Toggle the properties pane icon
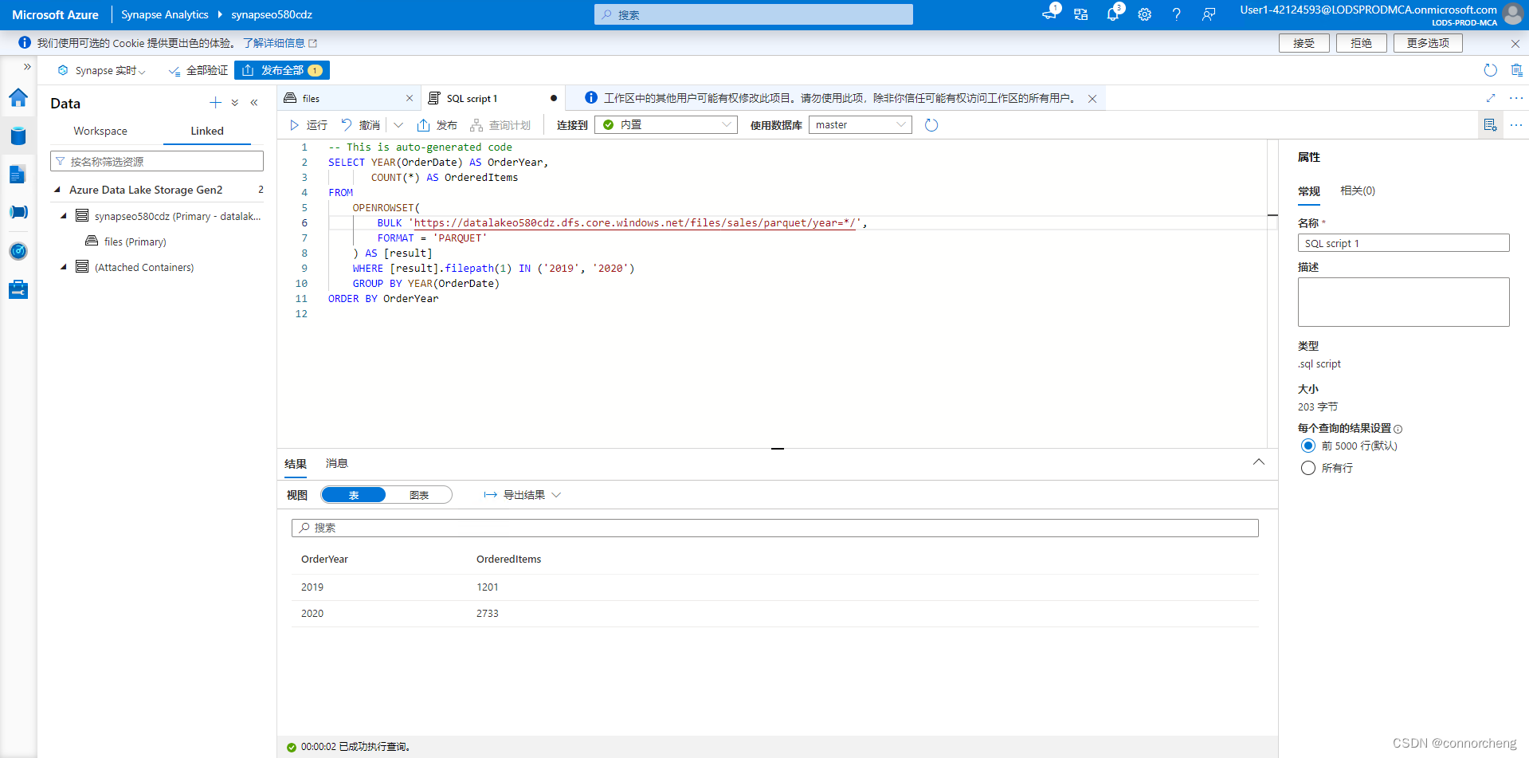The image size is (1529, 758). tap(1490, 125)
